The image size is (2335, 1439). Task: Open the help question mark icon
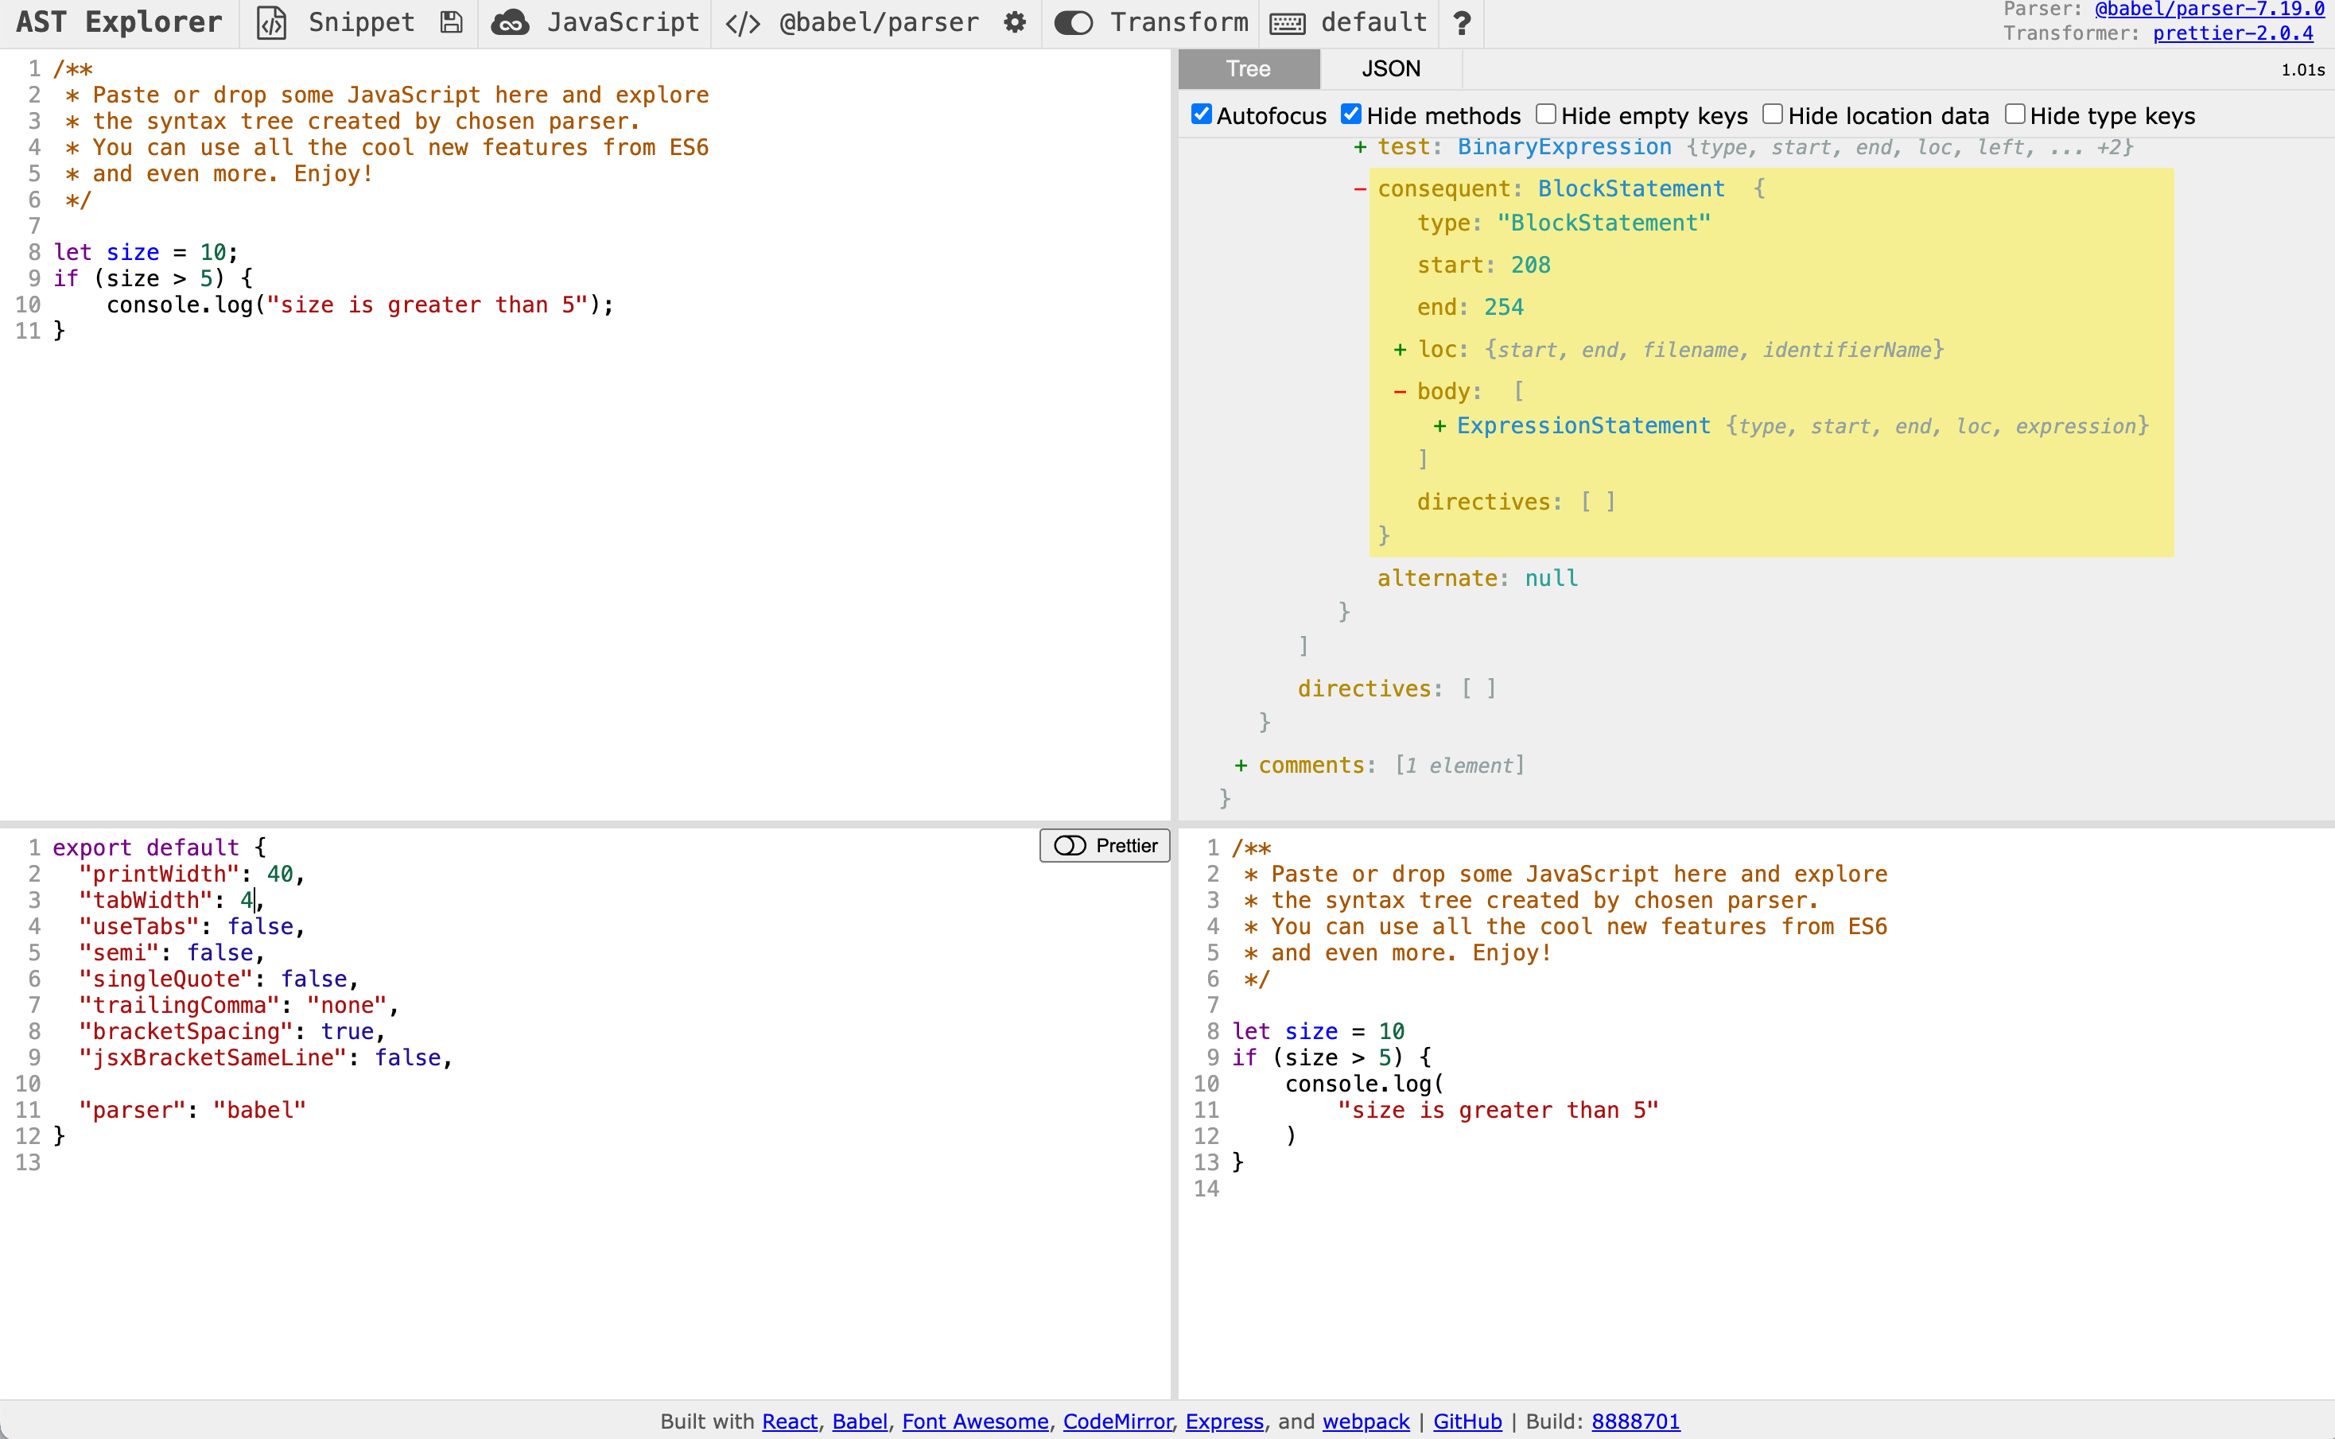pos(1462,23)
